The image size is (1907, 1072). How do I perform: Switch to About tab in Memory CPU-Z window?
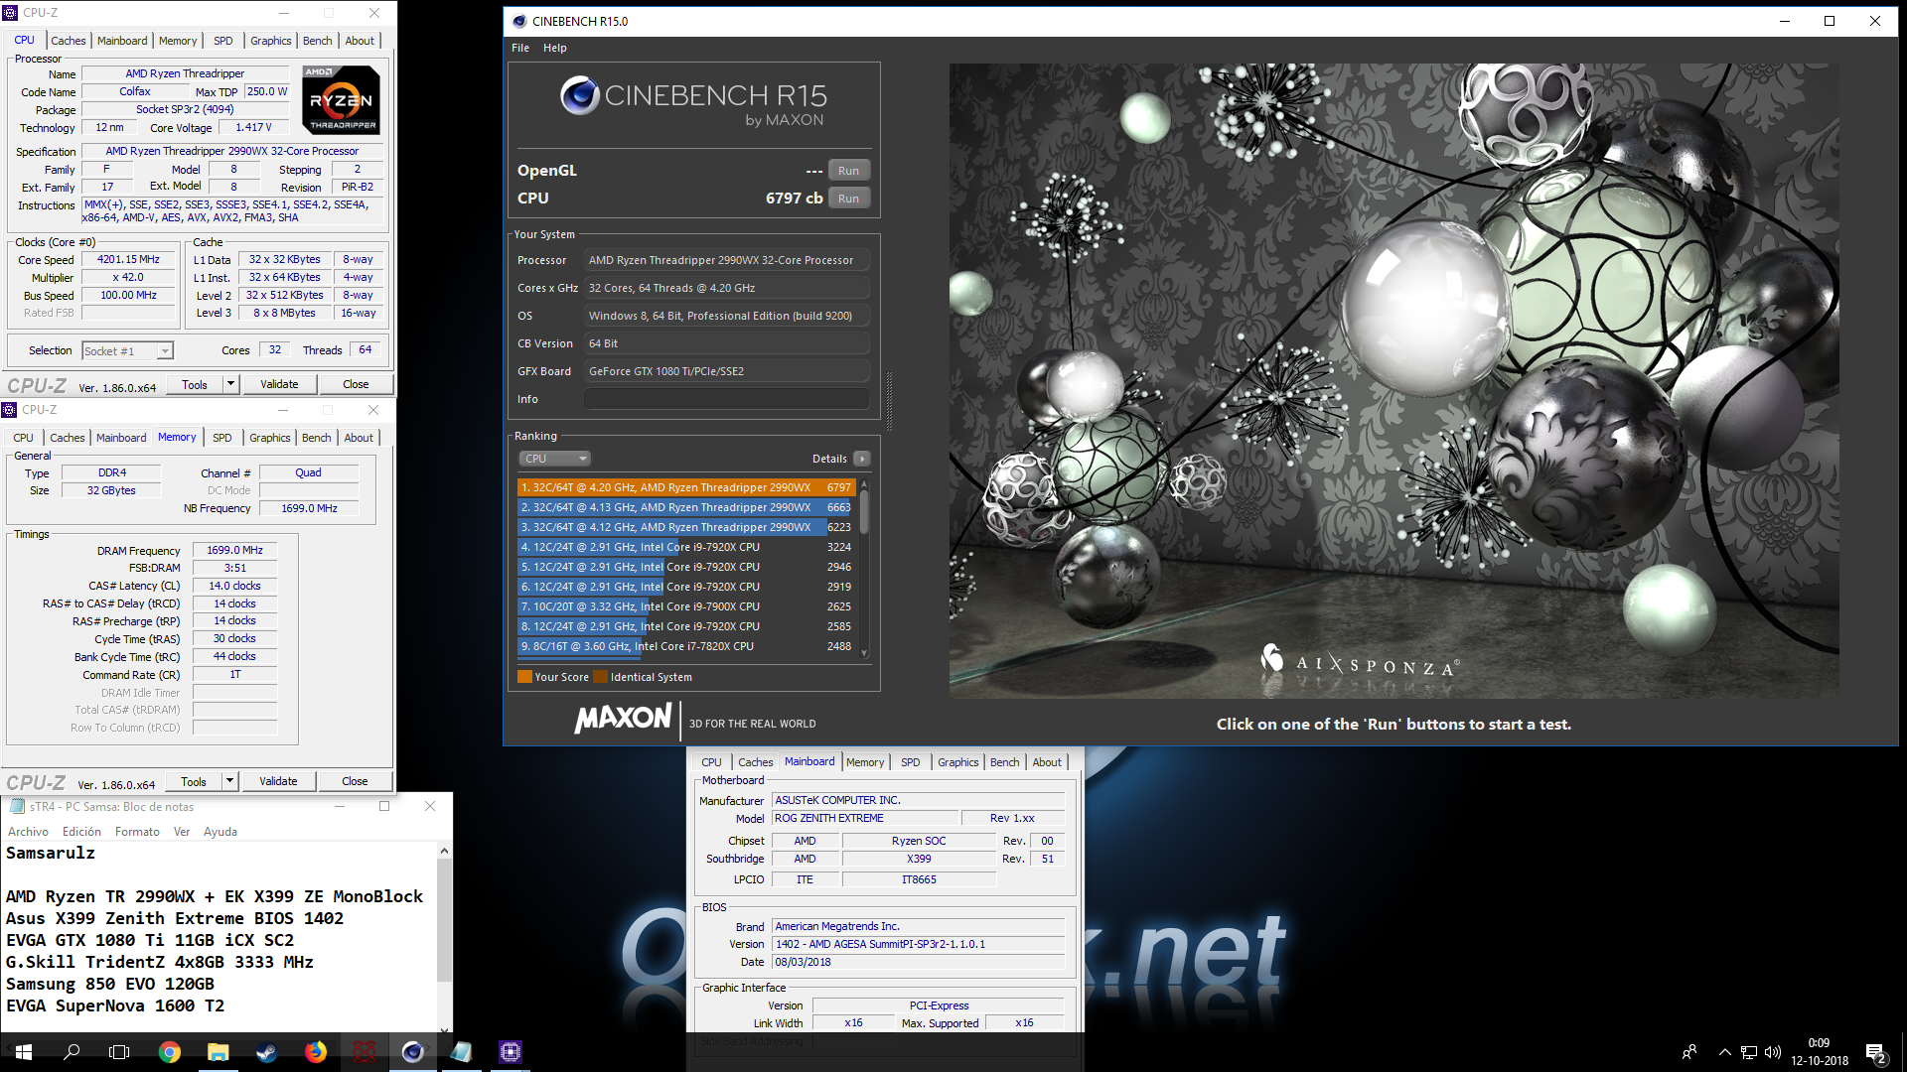[359, 438]
